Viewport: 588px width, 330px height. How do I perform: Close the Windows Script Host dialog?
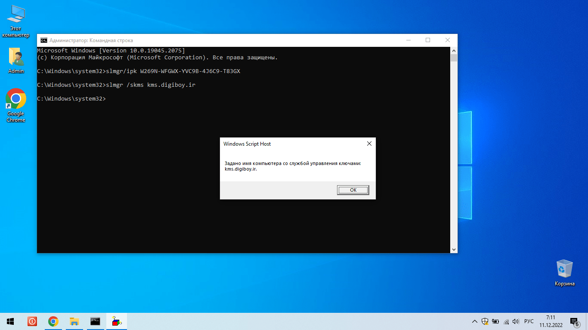369,144
